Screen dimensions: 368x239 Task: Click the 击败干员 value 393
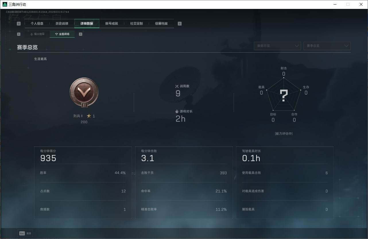pos(223,173)
